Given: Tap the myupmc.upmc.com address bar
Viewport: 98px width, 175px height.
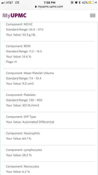Looking at the screenshot, I should 49,7.
